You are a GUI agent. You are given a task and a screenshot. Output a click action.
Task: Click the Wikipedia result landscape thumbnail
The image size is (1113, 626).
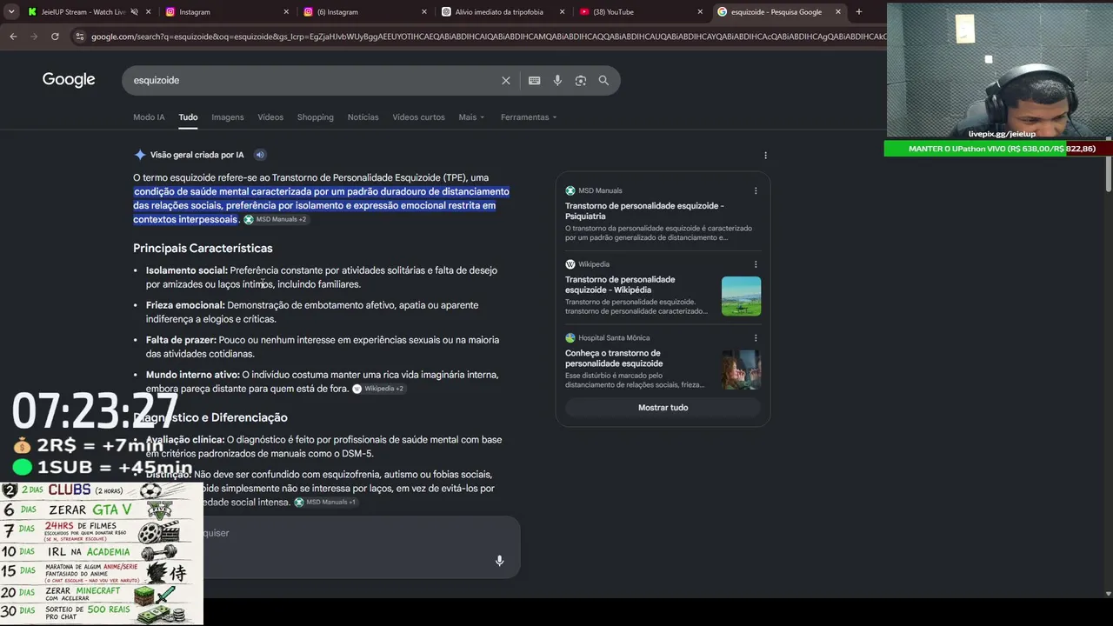741,296
